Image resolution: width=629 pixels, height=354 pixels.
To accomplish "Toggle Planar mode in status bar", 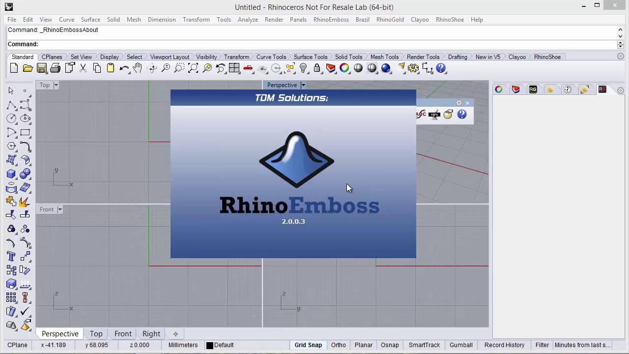I will [364, 345].
